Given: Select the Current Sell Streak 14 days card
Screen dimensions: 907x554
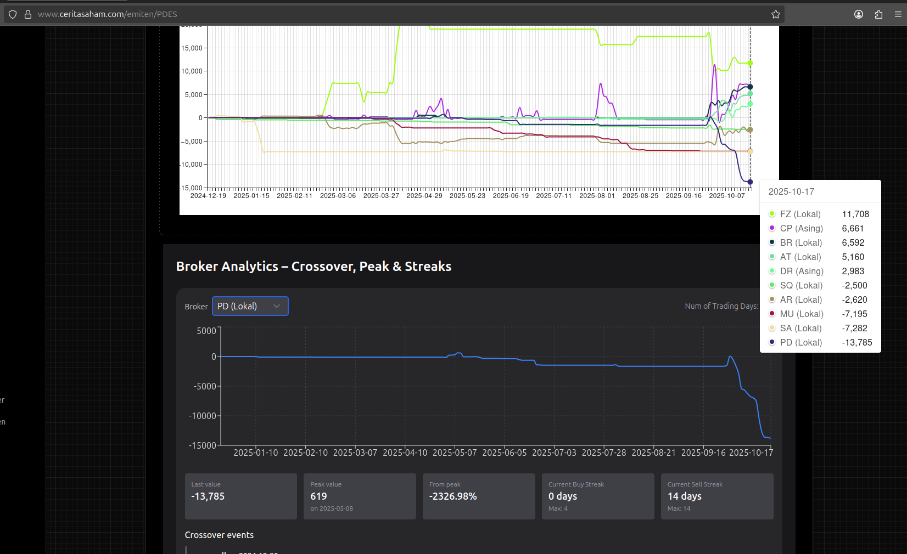Looking at the screenshot, I should coord(716,496).
